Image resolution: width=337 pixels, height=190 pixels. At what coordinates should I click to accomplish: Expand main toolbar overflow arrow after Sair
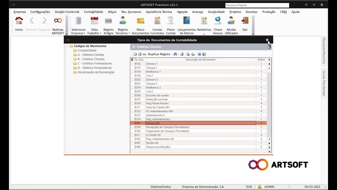point(253,34)
